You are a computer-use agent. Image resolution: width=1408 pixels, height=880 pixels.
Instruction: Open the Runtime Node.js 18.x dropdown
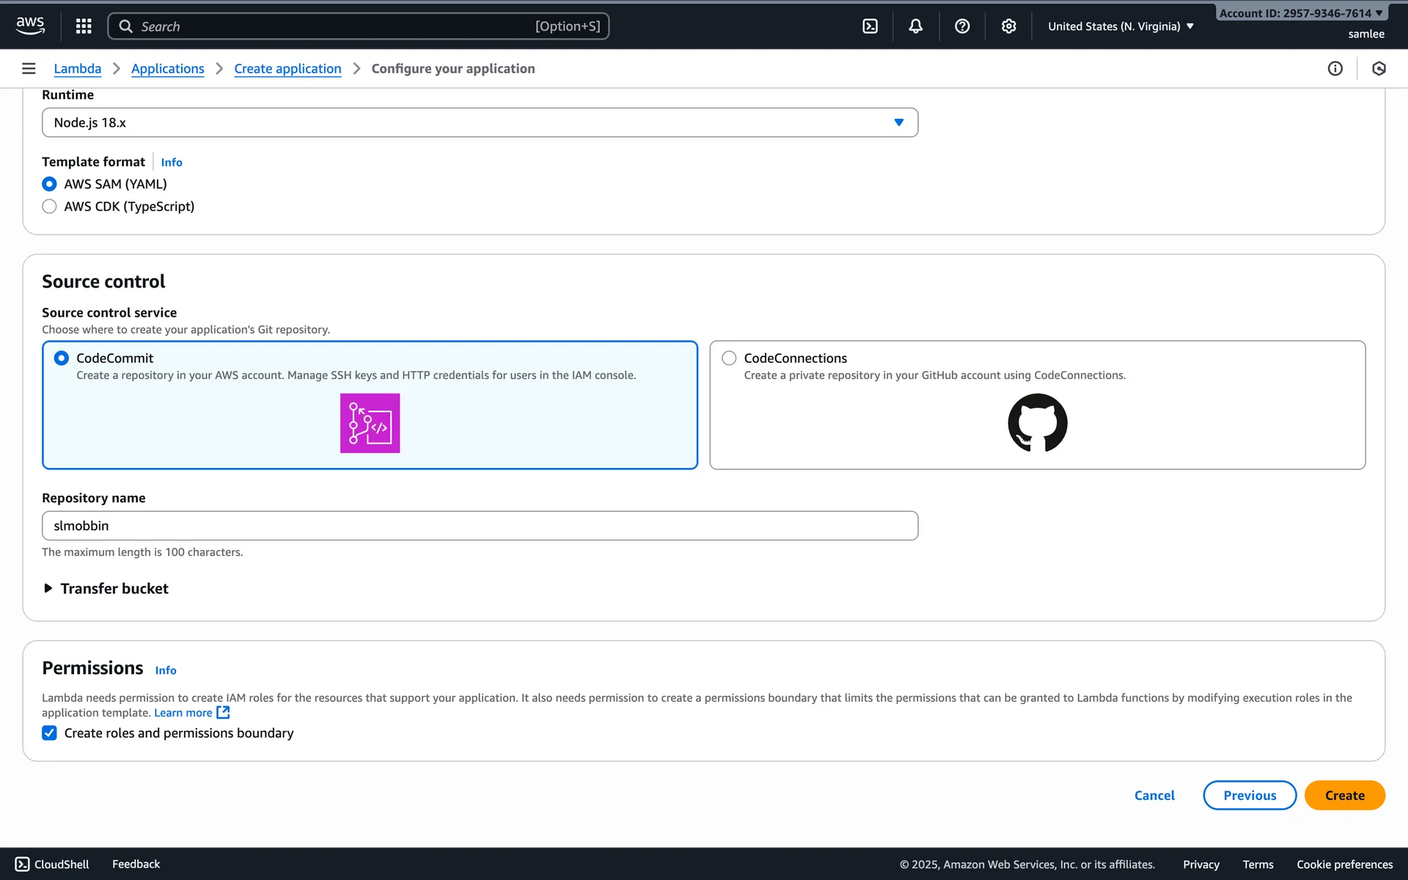[x=480, y=122]
